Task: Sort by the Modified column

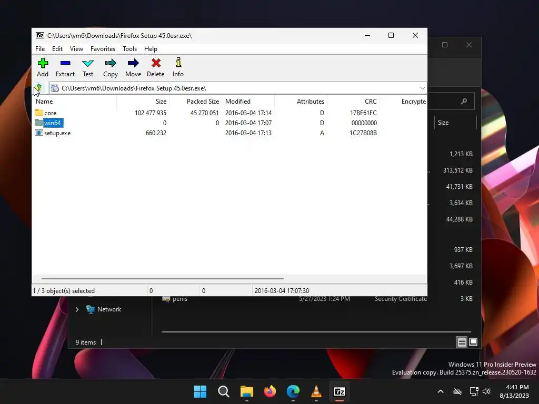Action: (x=248, y=102)
